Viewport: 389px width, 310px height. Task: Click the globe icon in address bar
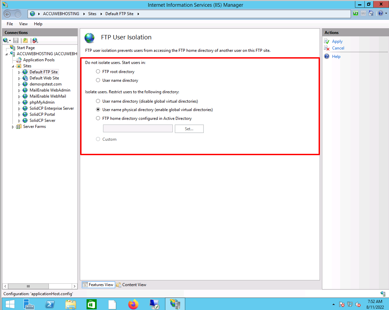[x=32, y=14]
